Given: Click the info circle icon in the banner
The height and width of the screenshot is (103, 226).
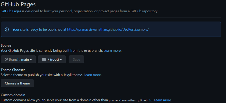Looking at the screenshot, I should [7, 29].
